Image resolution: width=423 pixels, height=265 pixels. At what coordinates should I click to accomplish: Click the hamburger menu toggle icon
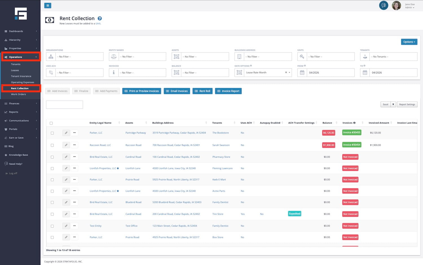(x=48, y=5)
